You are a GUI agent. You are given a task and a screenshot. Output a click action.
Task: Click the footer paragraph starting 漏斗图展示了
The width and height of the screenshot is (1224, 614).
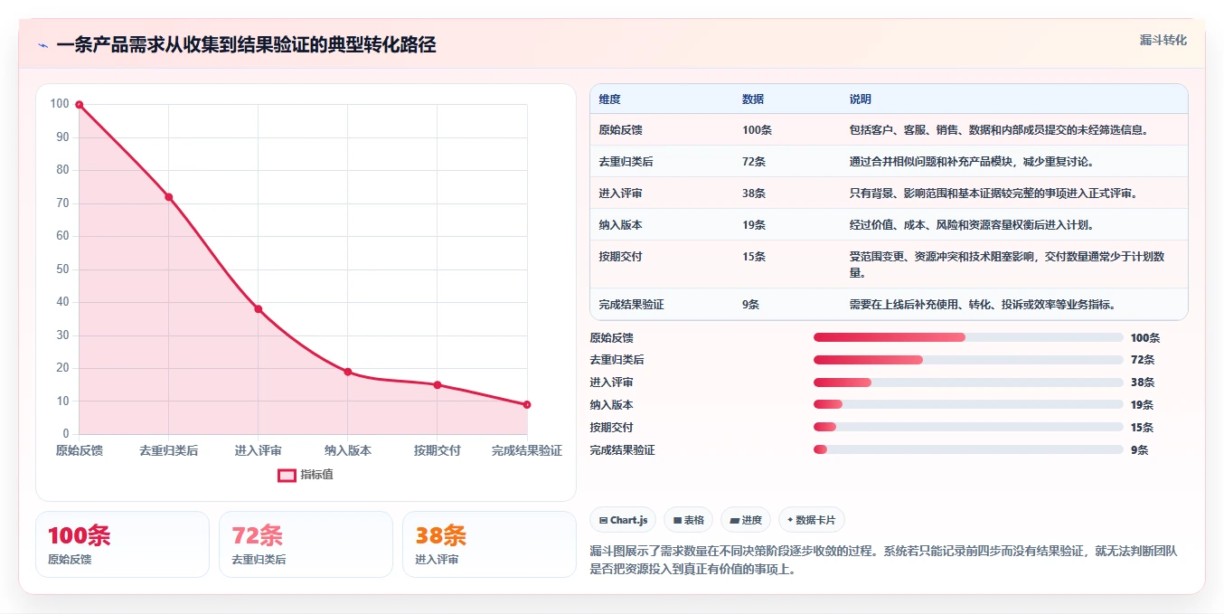[x=883, y=560]
